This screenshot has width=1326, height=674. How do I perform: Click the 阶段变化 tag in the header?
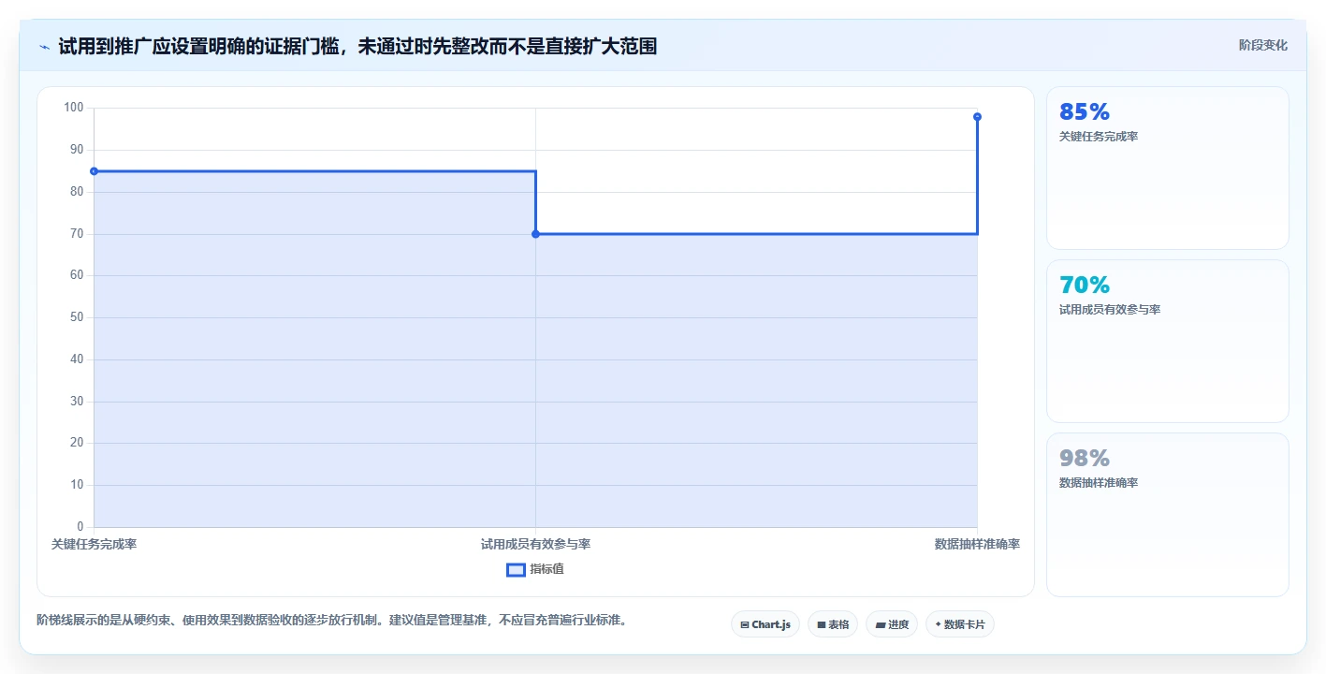1263,45
